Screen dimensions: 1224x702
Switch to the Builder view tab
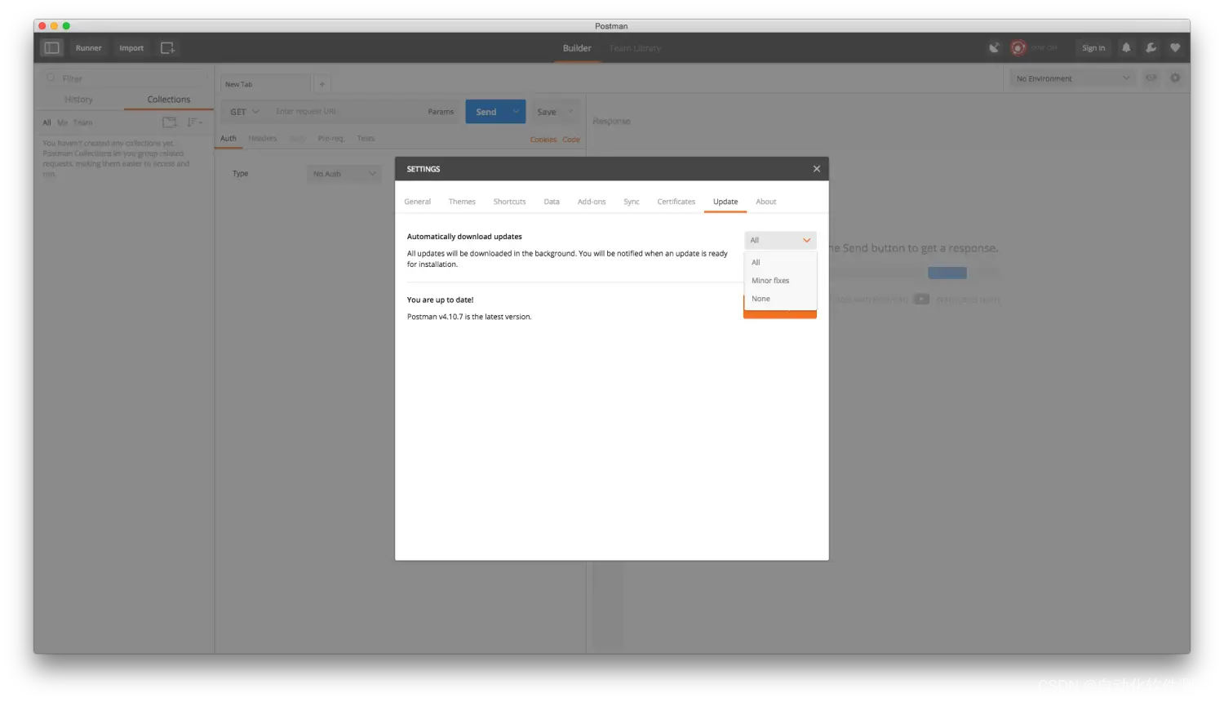click(x=577, y=48)
